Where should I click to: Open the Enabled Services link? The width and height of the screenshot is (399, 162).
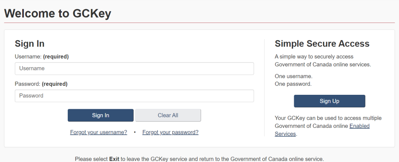[359, 126]
